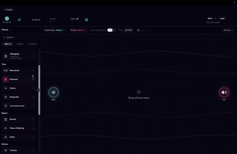Click the Reverb building icon
The height and width of the screenshot is (154, 237).
[6, 119]
